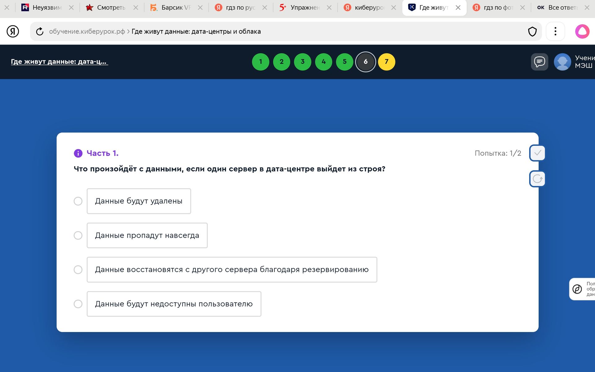595x372 pixels.
Task: Go to step 4 in progress bar
Action: click(324, 62)
